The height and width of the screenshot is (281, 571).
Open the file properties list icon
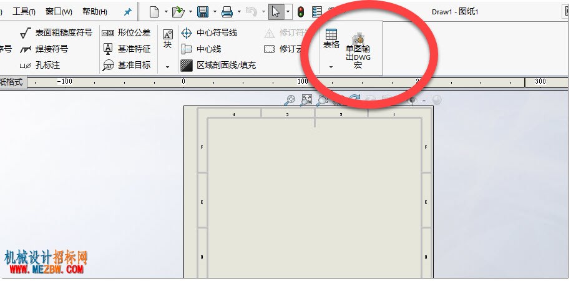click(317, 12)
